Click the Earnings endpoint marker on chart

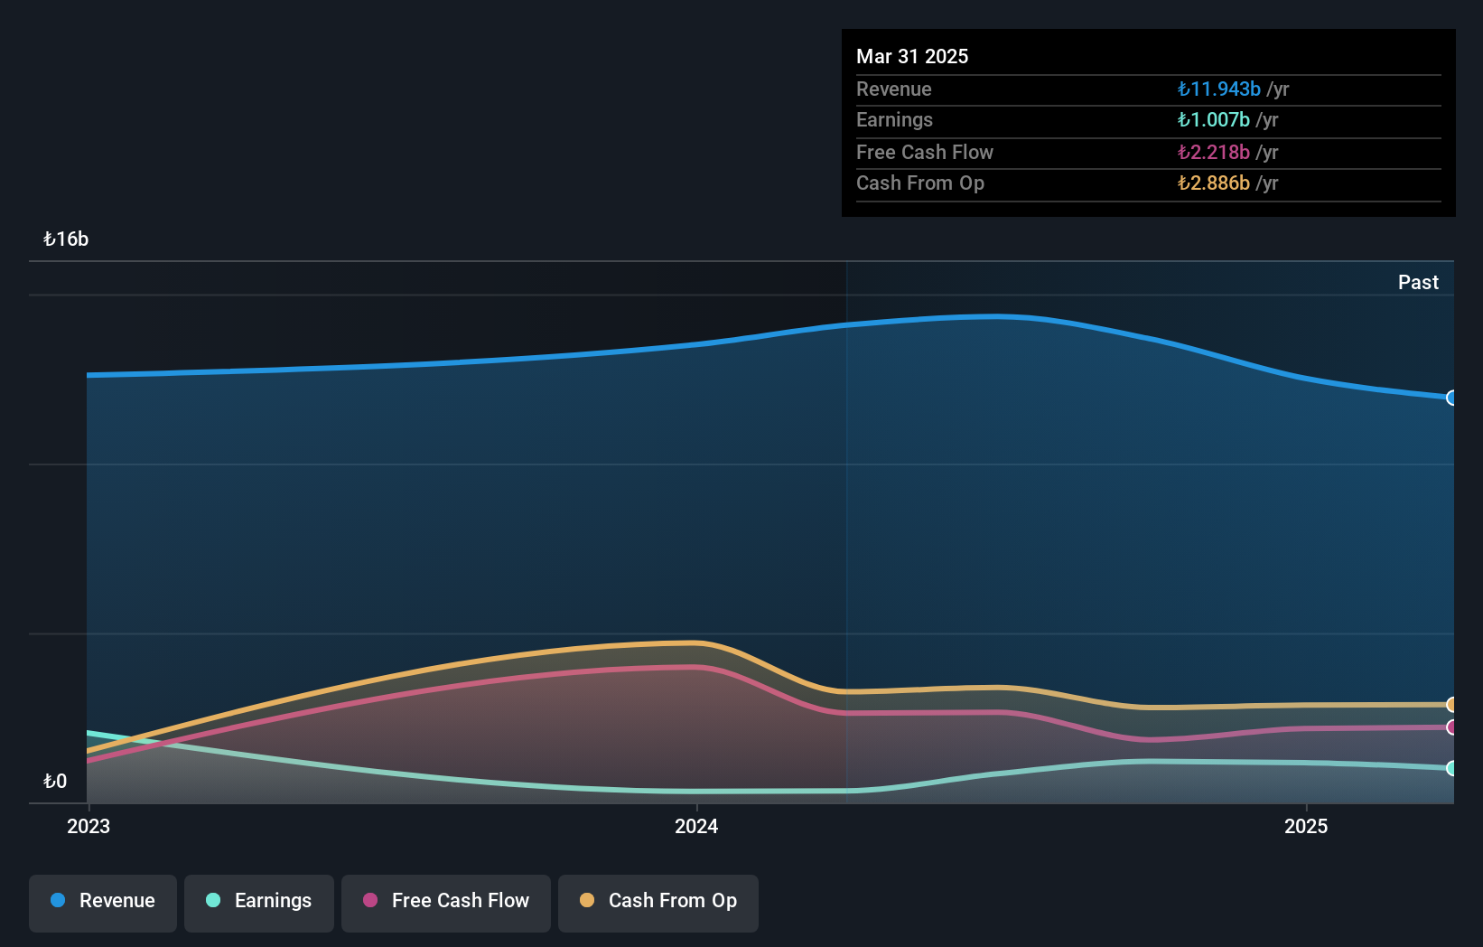point(1452,768)
